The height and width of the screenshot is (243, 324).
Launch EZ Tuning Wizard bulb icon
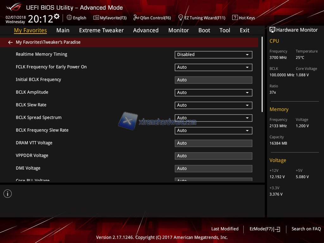point(181,18)
